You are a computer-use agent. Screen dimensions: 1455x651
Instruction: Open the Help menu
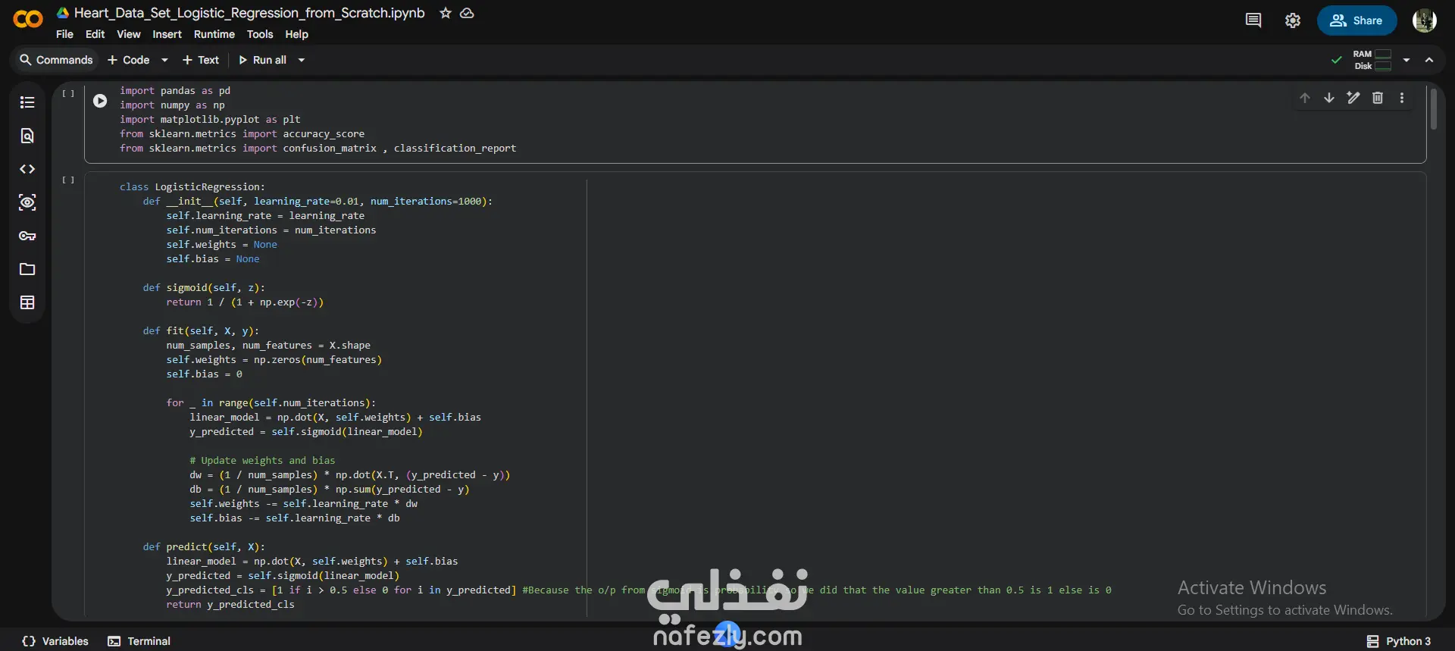[296, 34]
